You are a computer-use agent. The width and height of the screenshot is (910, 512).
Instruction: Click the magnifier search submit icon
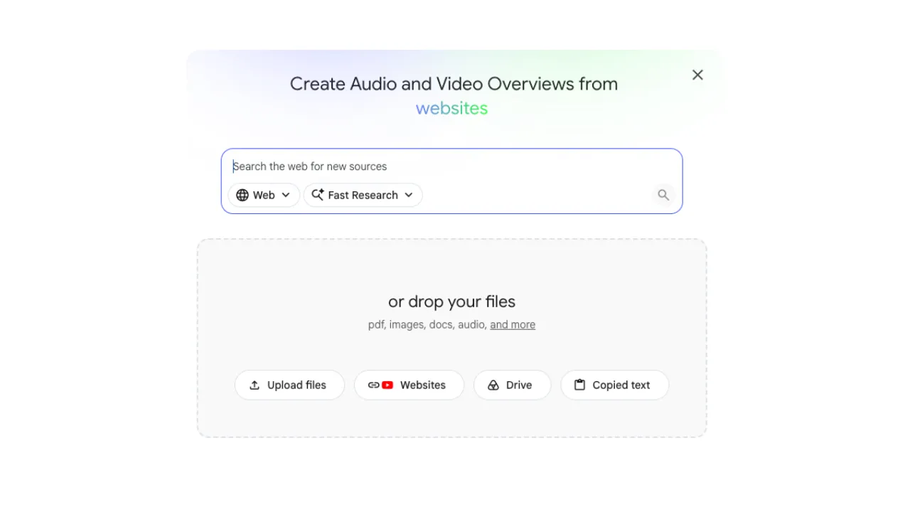[663, 195]
